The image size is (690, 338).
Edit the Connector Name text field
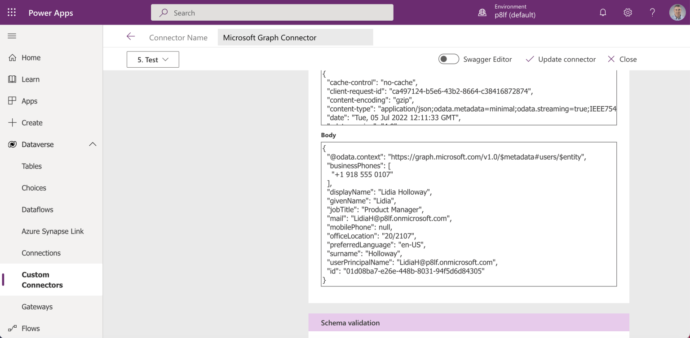coord(295,38)
